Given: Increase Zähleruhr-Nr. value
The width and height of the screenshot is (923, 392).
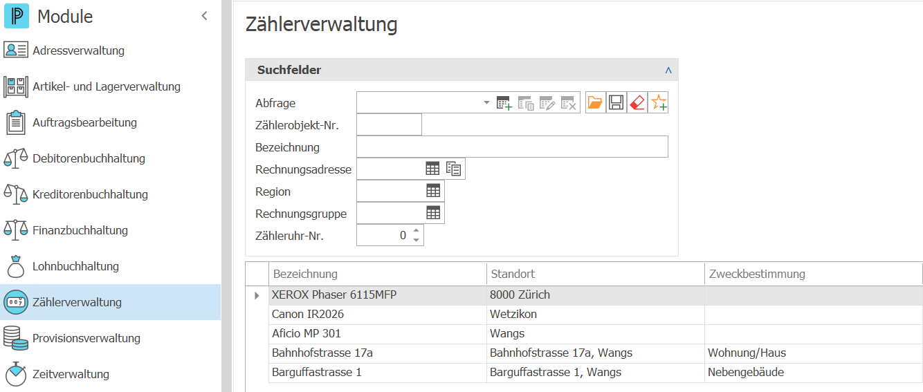Looking at the screenshot, I should (x=416, y=231).
